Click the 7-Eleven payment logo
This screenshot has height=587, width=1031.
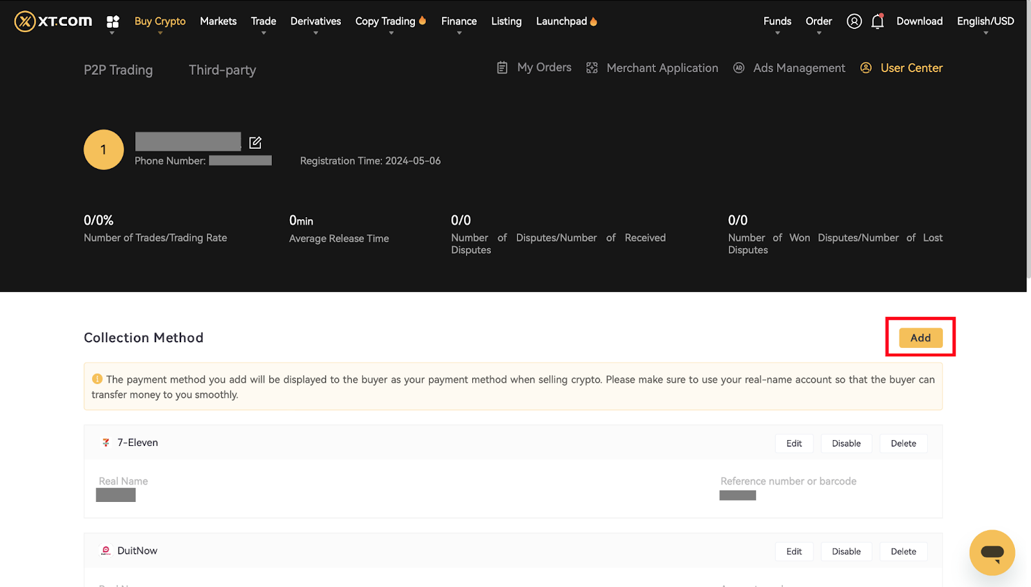coord(106,443)
